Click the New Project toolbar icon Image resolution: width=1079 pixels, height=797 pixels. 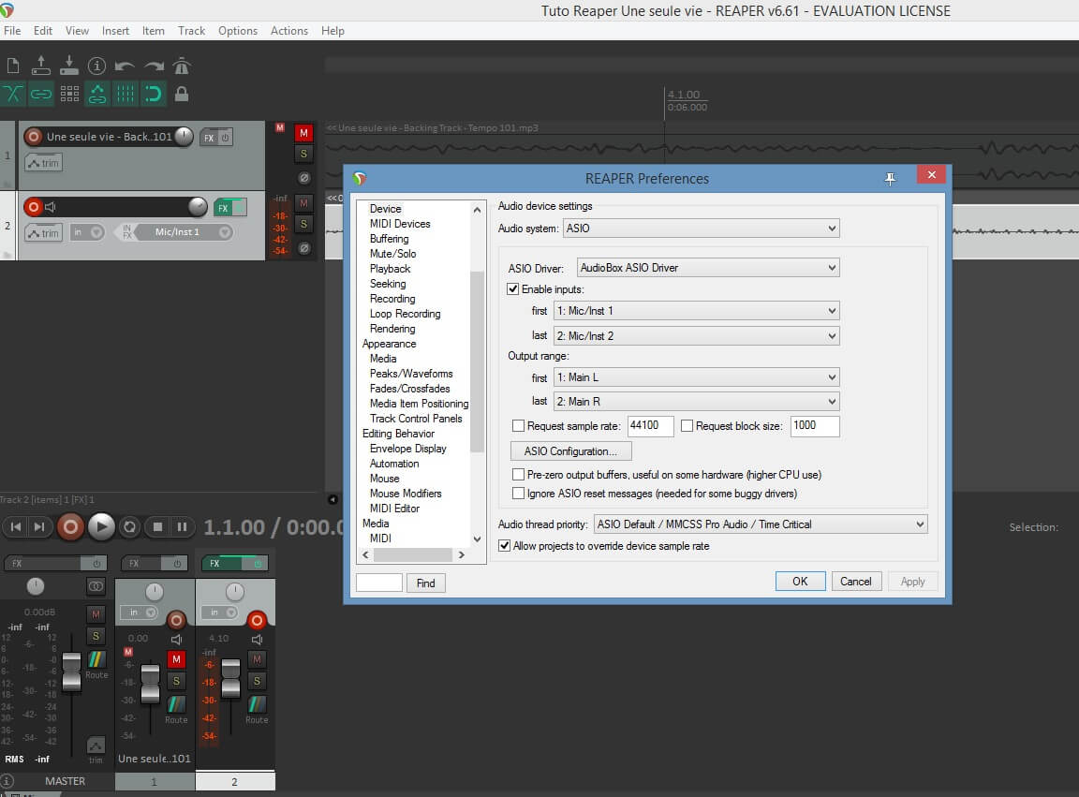click(x=13, y=66)
